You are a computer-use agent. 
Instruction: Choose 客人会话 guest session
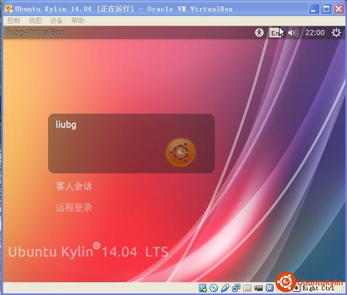[74, 186]
